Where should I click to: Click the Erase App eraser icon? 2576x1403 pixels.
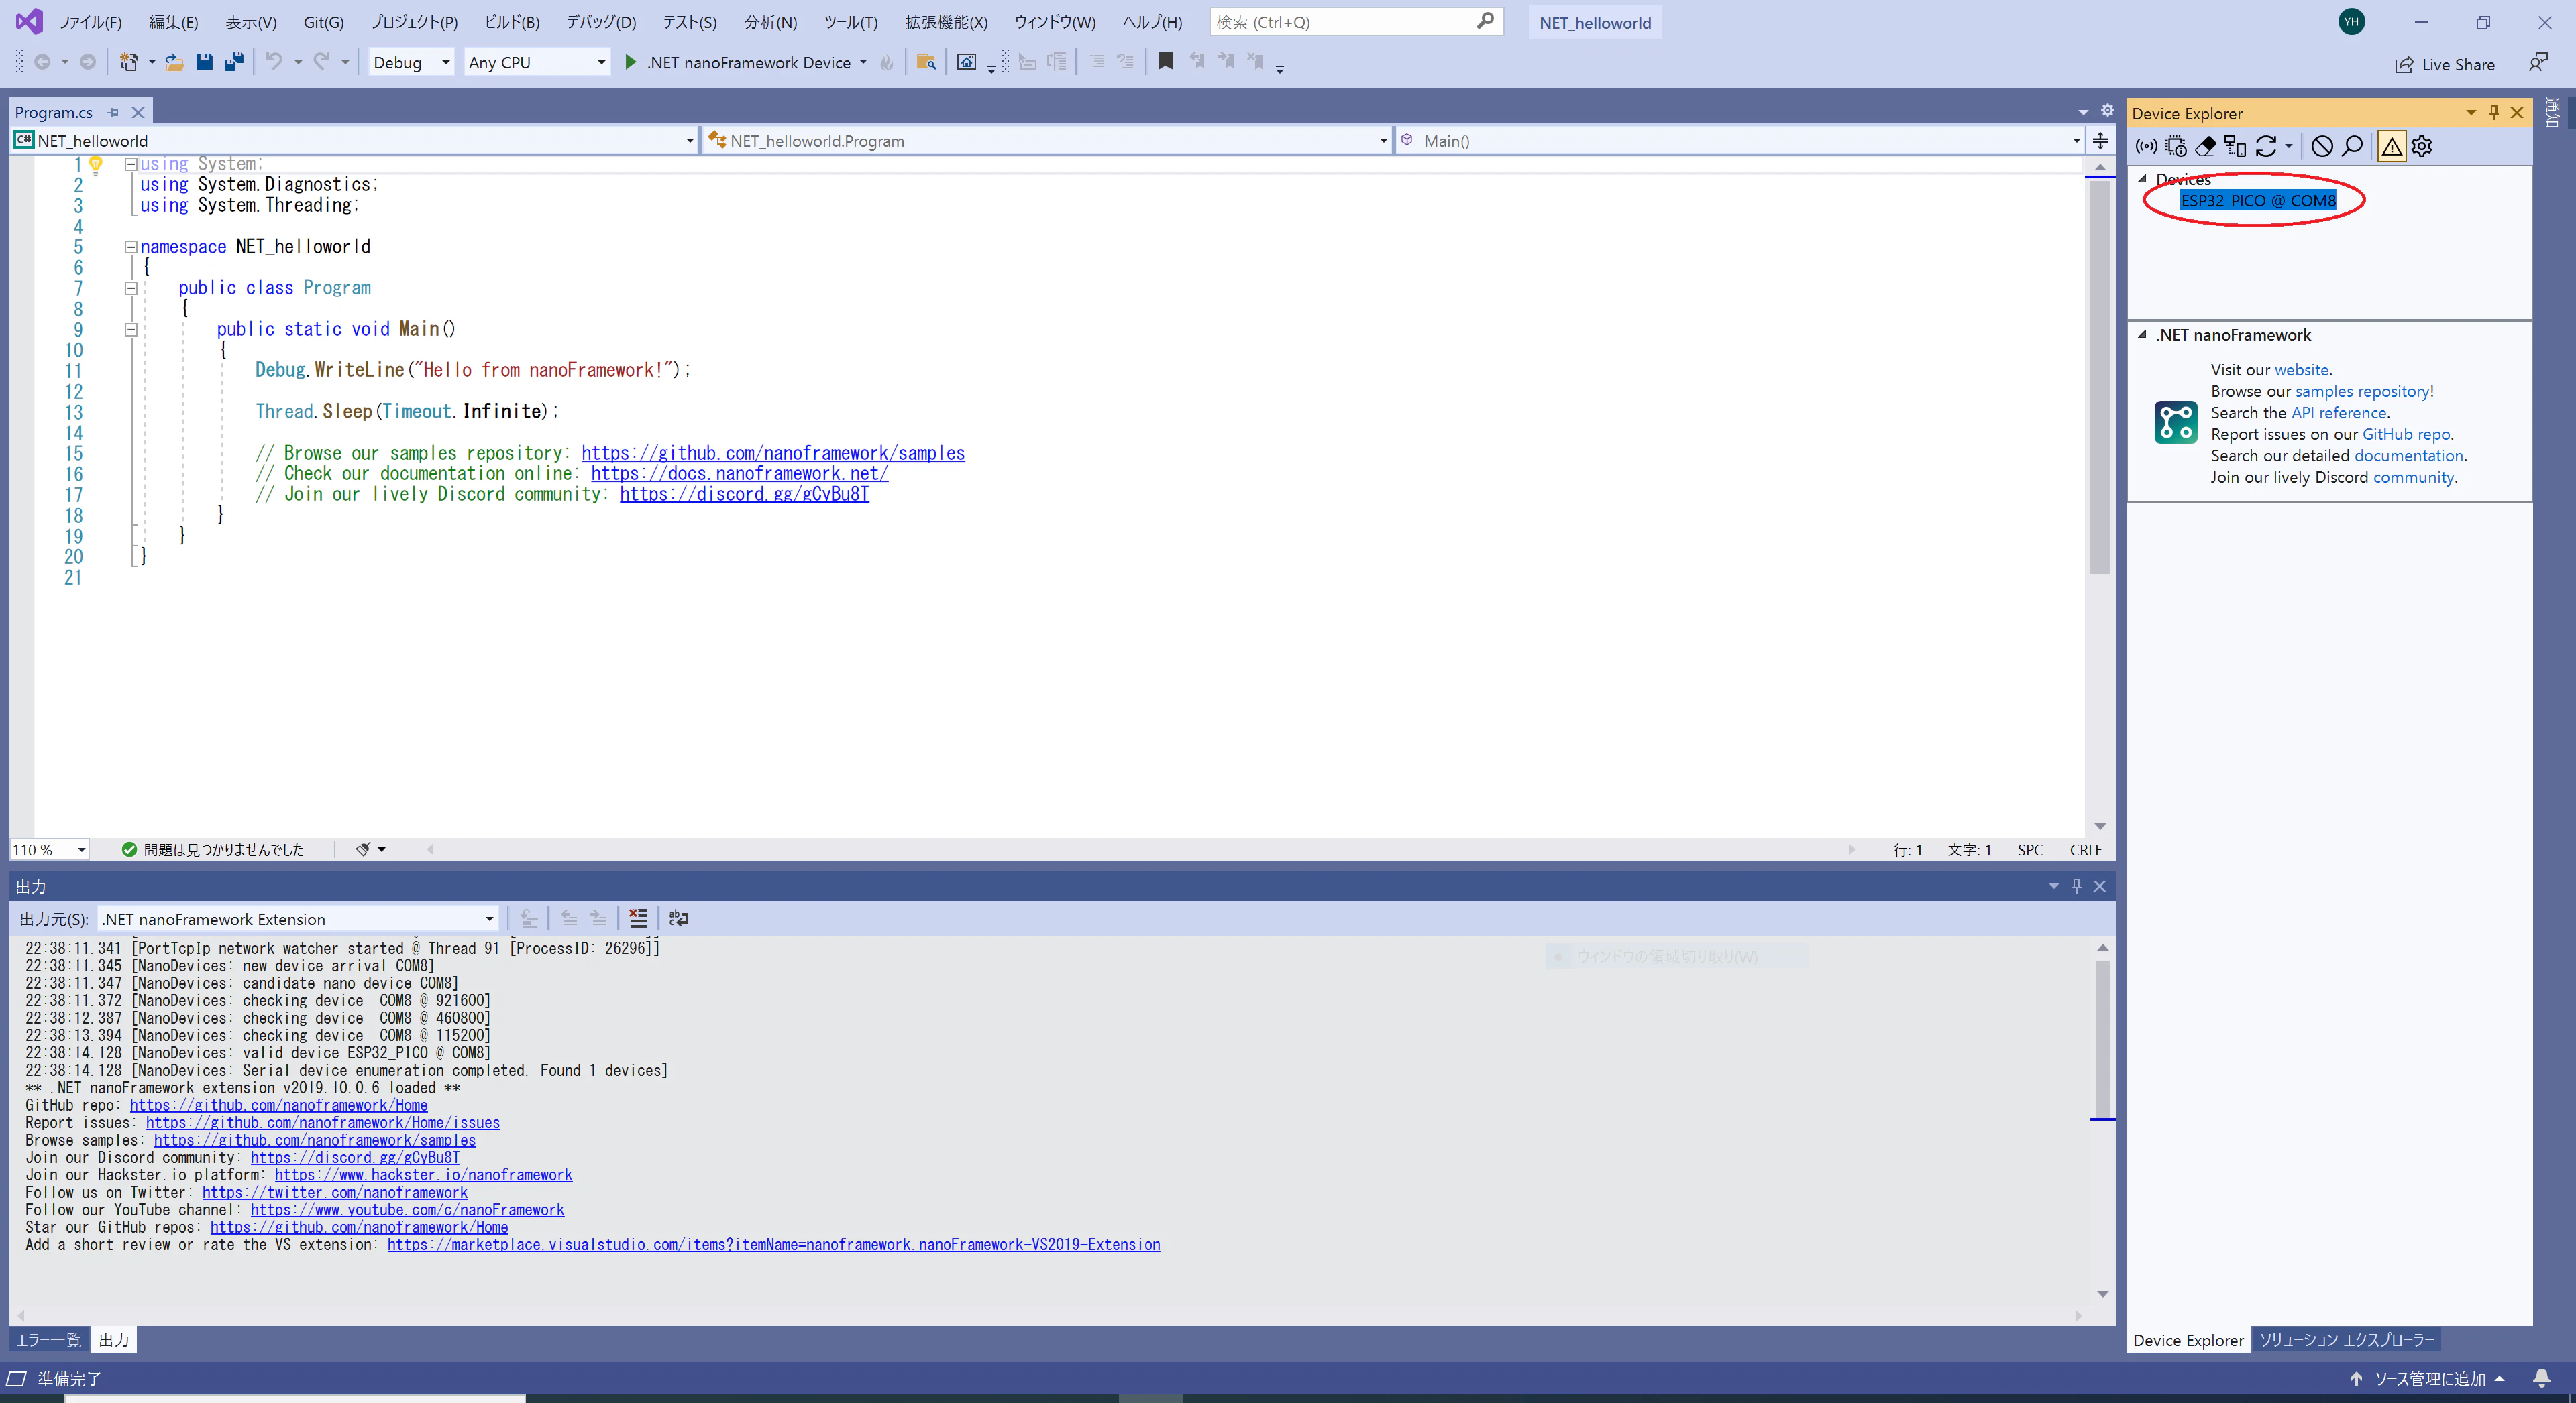pyautogui.click(x=2205, y=147)
